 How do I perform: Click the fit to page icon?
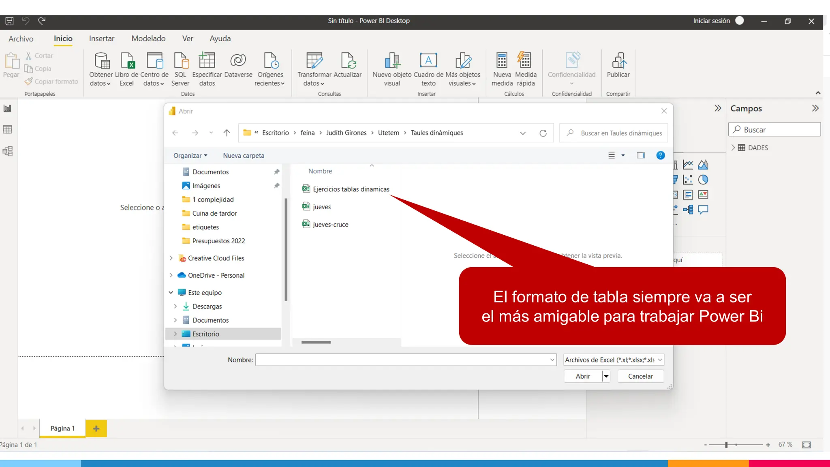[x=806, y=445]
